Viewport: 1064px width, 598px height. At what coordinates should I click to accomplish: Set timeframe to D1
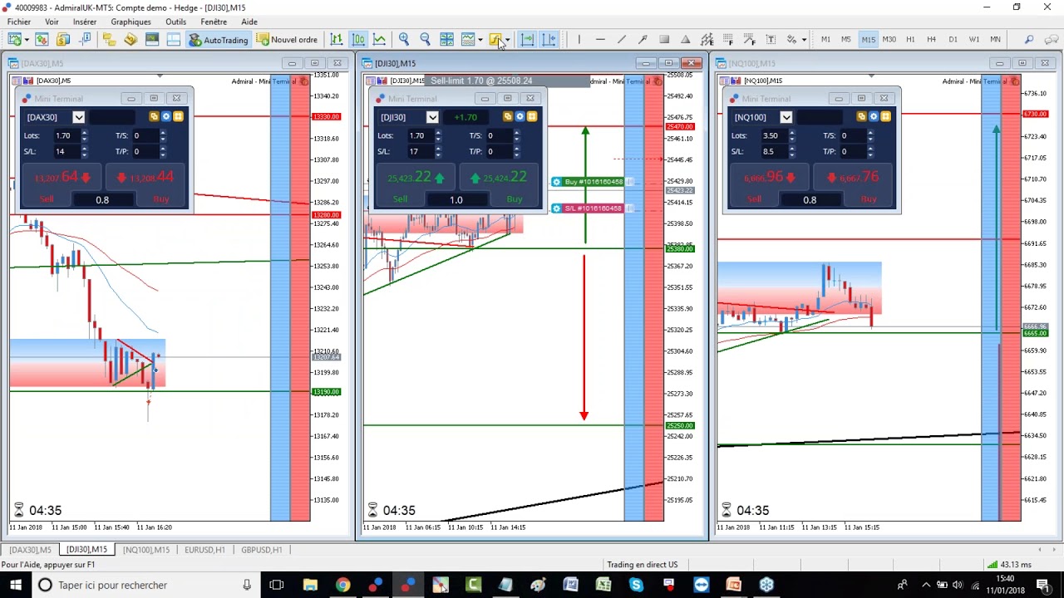pyautogui.click(x=953, y=39)
